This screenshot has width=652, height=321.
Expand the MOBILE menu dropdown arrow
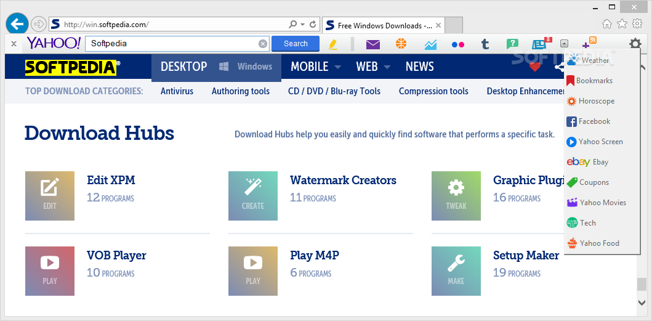coord(337,67)
